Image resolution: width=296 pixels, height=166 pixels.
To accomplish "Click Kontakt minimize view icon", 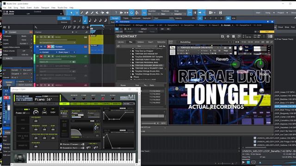I will 239,36.
